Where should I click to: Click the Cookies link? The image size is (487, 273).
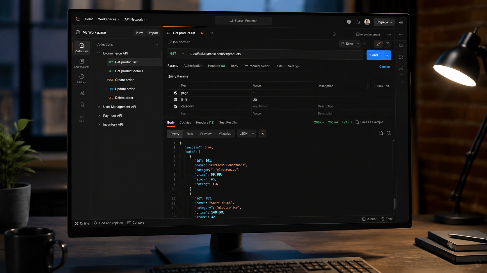pyautogui.click(x=385, y=67)
